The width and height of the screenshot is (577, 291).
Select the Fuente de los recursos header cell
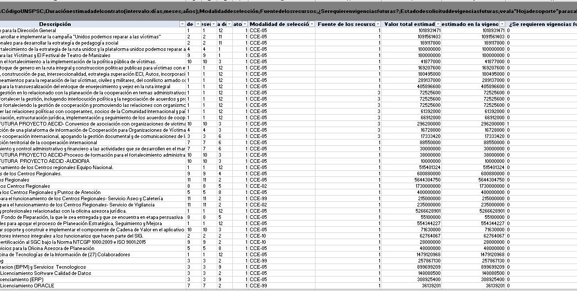[x=348, y=24]
